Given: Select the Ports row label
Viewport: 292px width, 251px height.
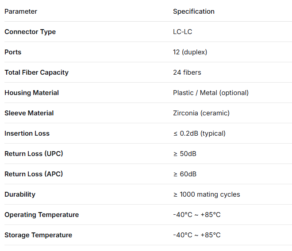Looking at the screenshot, I should pos(13,52).
